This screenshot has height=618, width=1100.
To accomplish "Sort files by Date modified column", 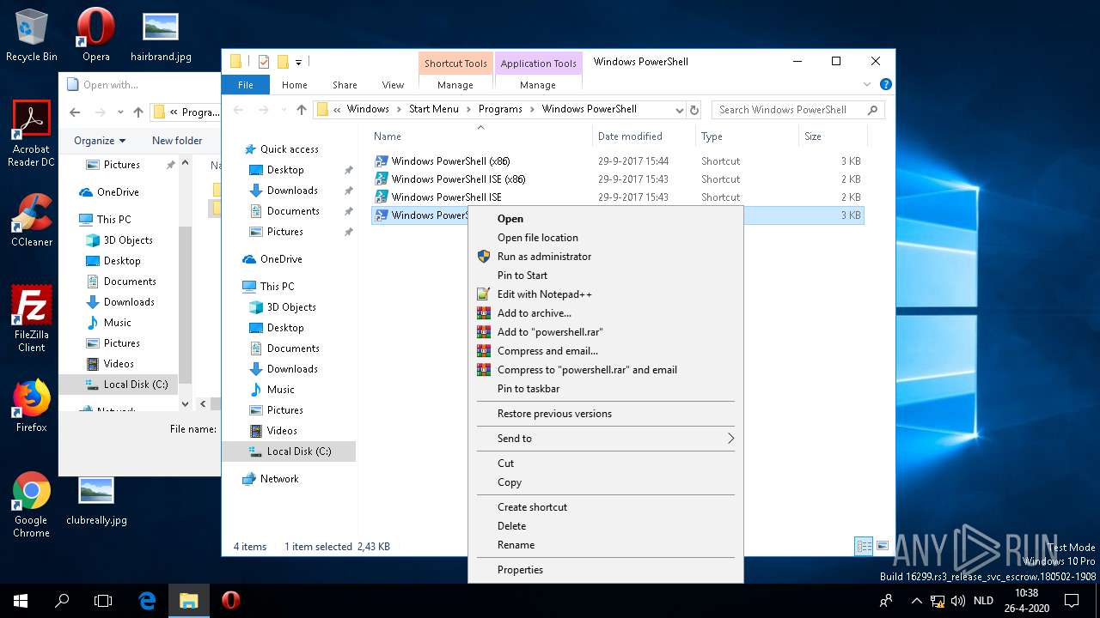I will click(x=645, y=136).
